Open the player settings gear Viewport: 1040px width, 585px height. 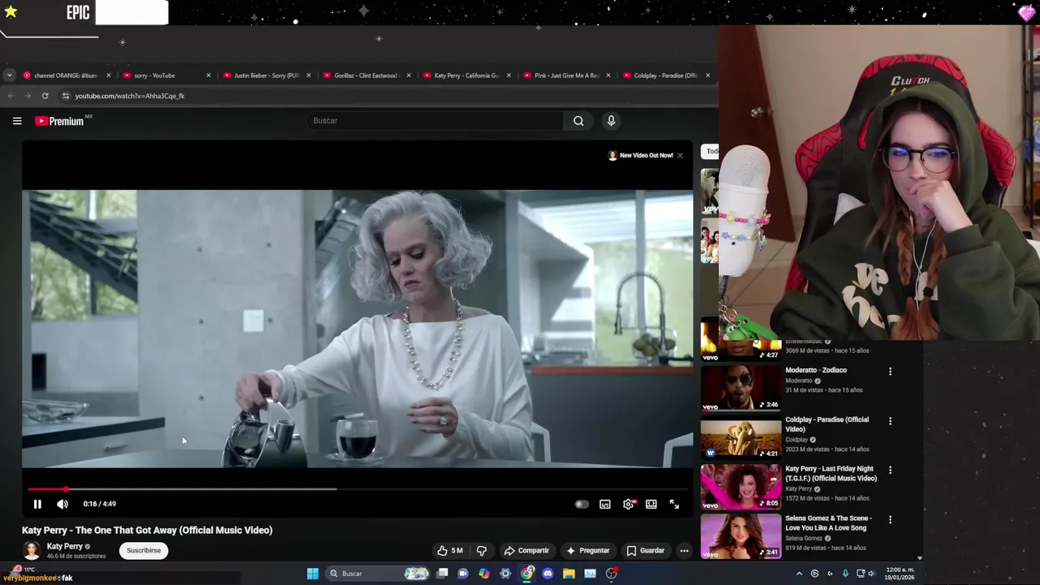628,505
